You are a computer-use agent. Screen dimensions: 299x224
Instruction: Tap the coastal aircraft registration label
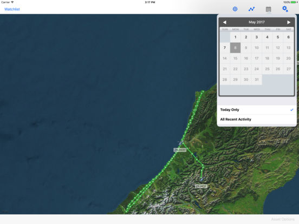pyautogui.click(x=180, y=150)
